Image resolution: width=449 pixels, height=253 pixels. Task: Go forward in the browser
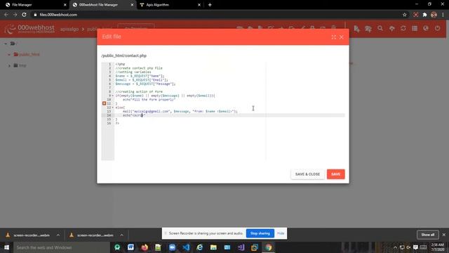(15, 15)
